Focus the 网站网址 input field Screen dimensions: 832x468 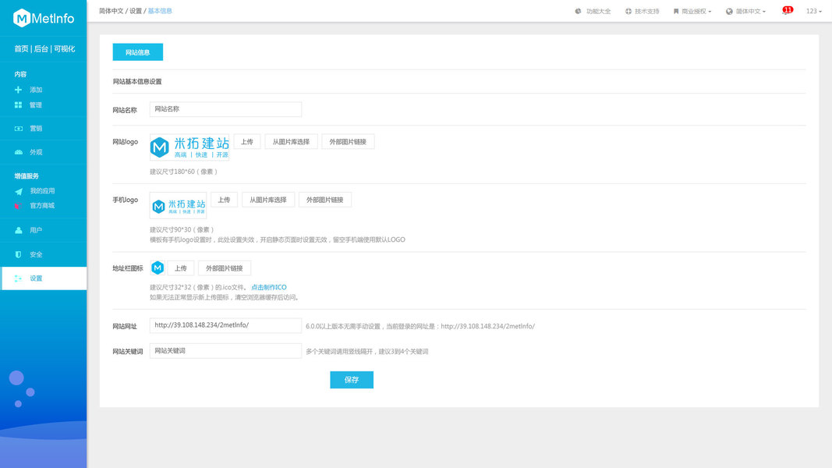(x=225, y=325)
